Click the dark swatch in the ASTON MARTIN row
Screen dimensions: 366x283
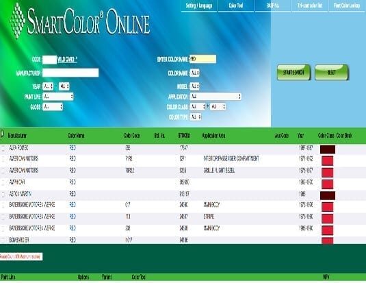pyautogui.click(x=328, y=195)
